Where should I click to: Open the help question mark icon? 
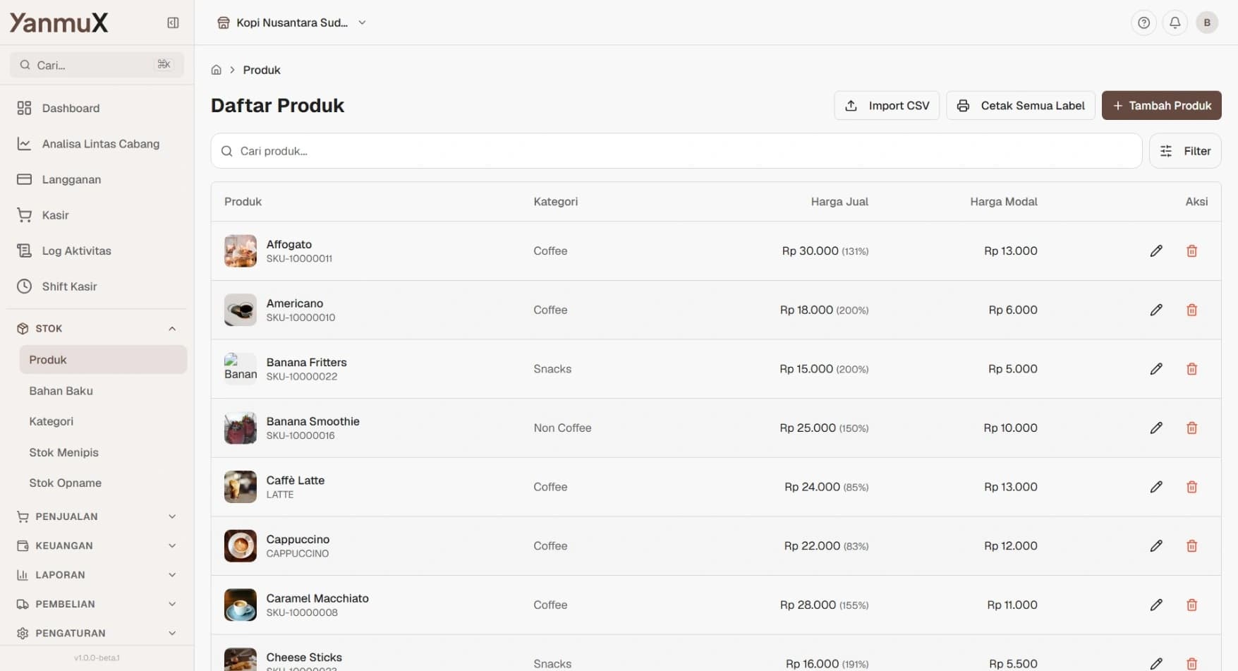[x=1143, y=23]
